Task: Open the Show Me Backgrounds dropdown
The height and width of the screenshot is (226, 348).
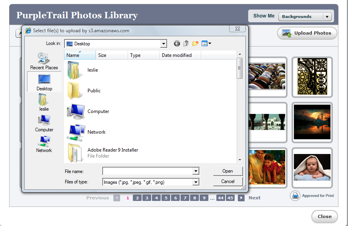Action: click(x=305, y=17)
